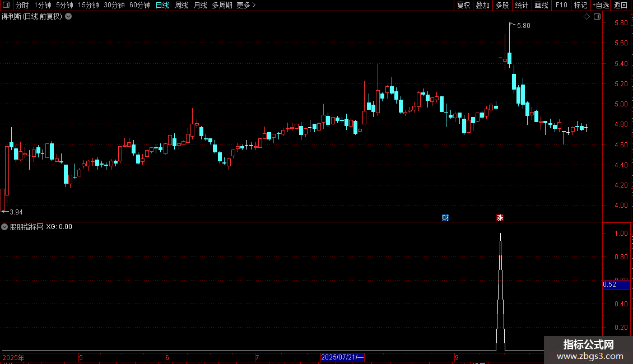633x364 pixels.
Task: Expand the 更多 periods menu
Action: [x=246, y=5]
